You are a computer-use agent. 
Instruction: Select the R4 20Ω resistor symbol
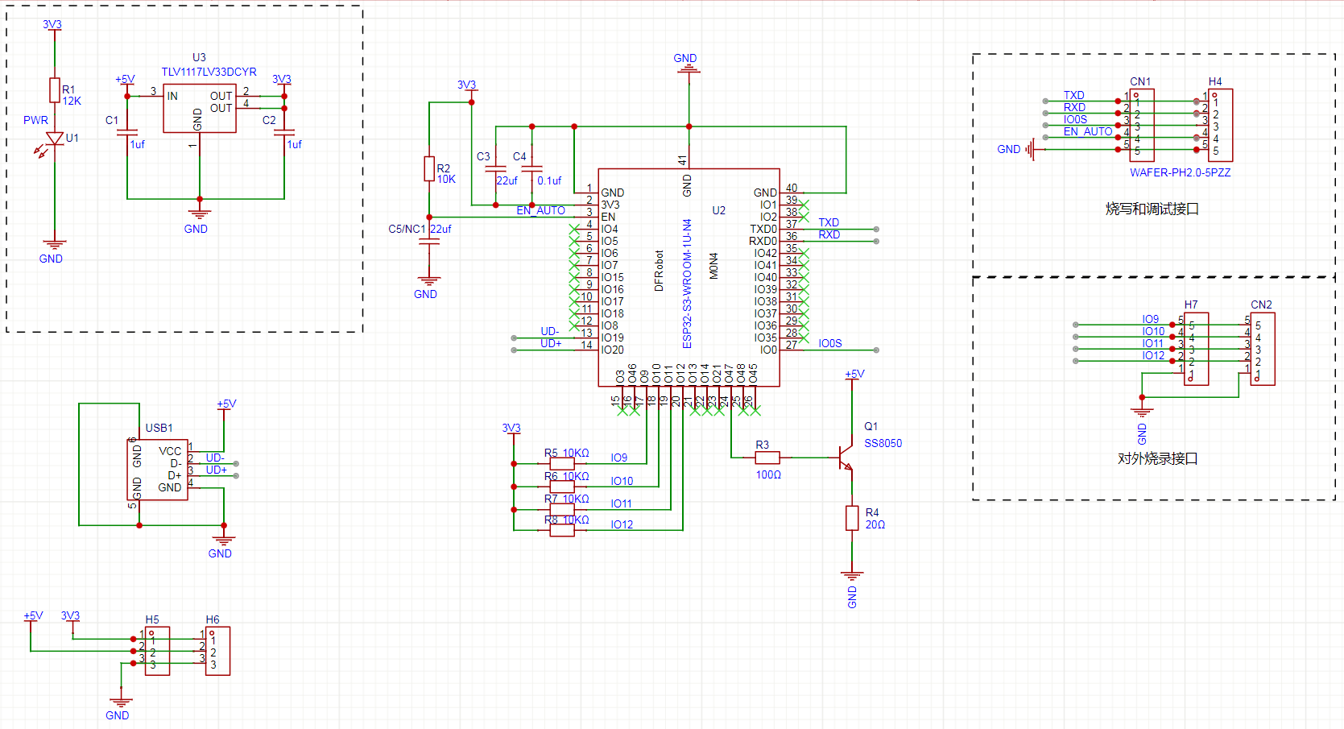click(852, 518)
